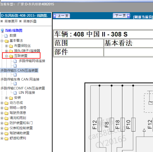The image size is (153, 152).
Task: Click the 菜单展开 list icon
Action: point(2,21)
